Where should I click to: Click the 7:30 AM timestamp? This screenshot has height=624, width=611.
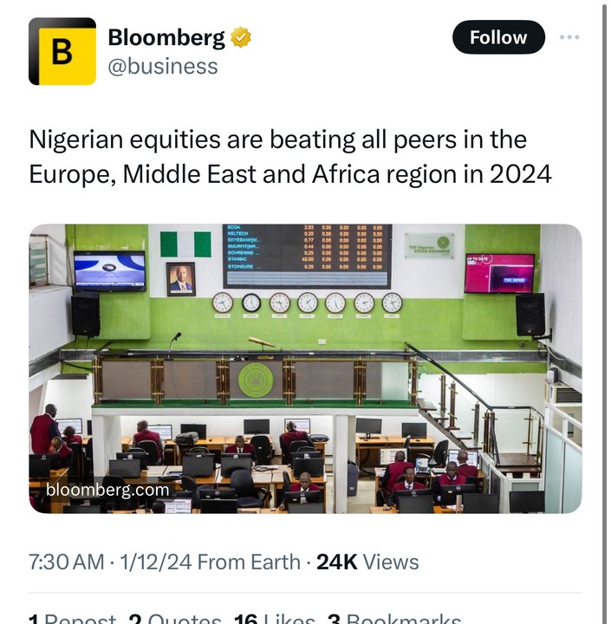[x=66, y=562]
